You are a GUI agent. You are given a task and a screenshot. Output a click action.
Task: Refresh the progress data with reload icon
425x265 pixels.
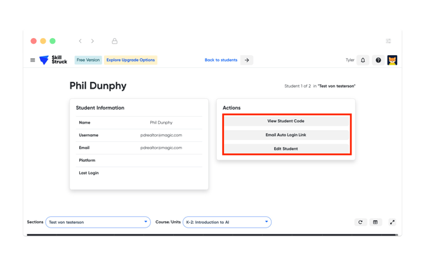point(360,223)
